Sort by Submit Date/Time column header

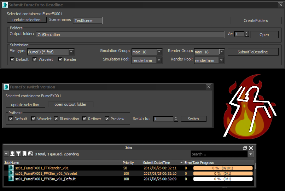[x=163, y=163]
